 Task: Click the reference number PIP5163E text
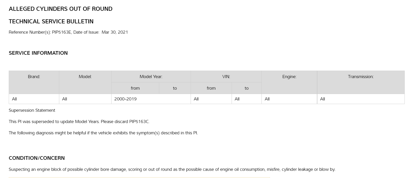pos(61,32)
